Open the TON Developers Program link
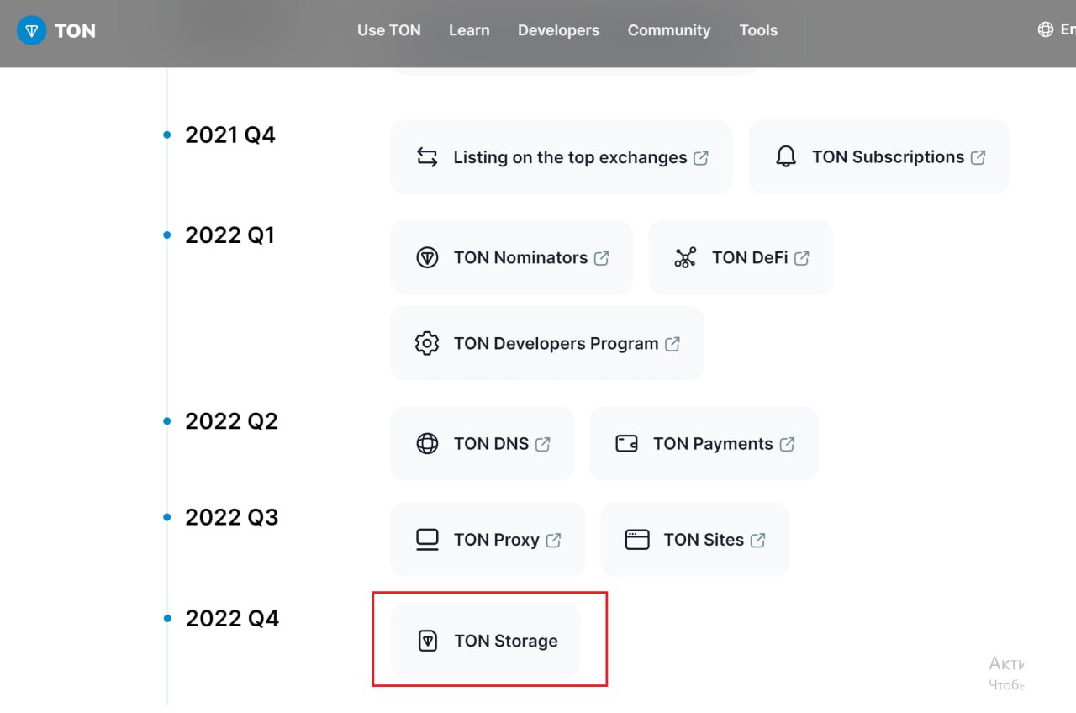The width and height of the screenshot is (1076, 713). coord(556,343)
